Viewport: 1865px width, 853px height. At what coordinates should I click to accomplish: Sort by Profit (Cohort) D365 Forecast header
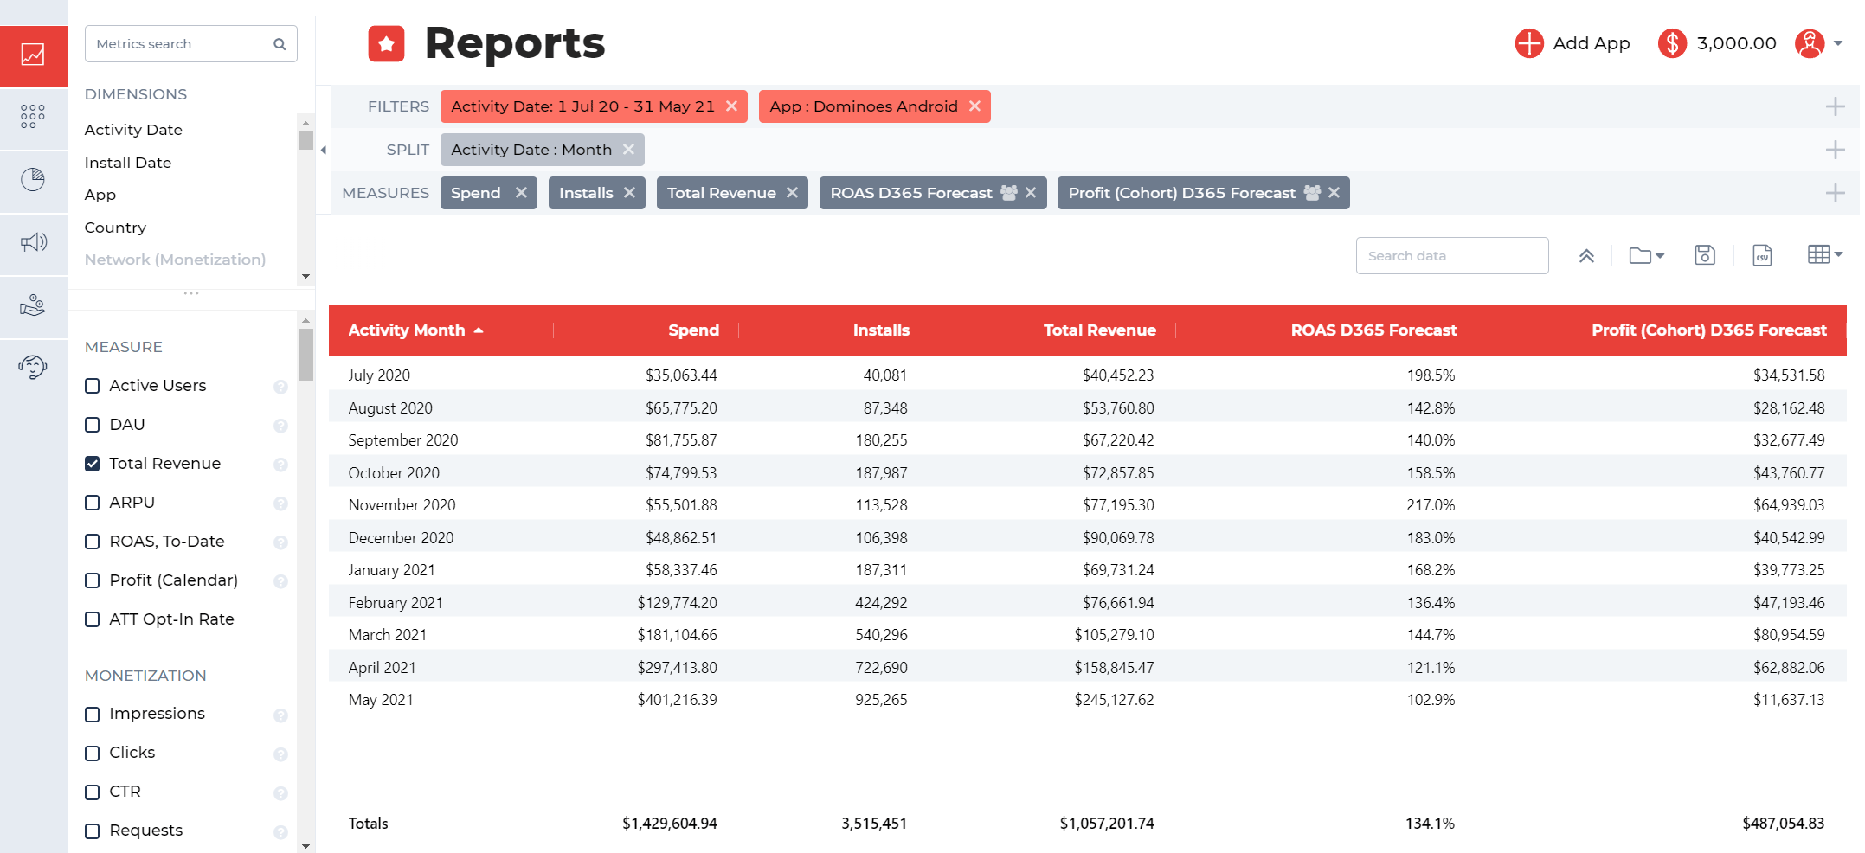coord(1708,330)
